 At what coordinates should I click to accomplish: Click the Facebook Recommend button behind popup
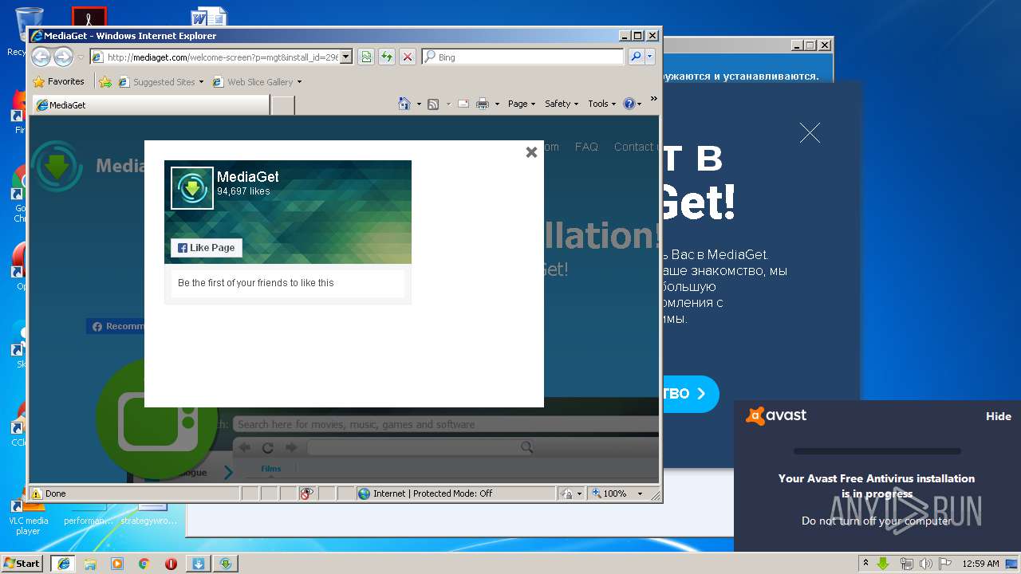116,326
